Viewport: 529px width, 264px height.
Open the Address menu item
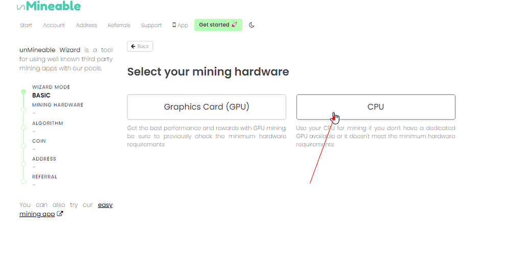tap(86, 25)
